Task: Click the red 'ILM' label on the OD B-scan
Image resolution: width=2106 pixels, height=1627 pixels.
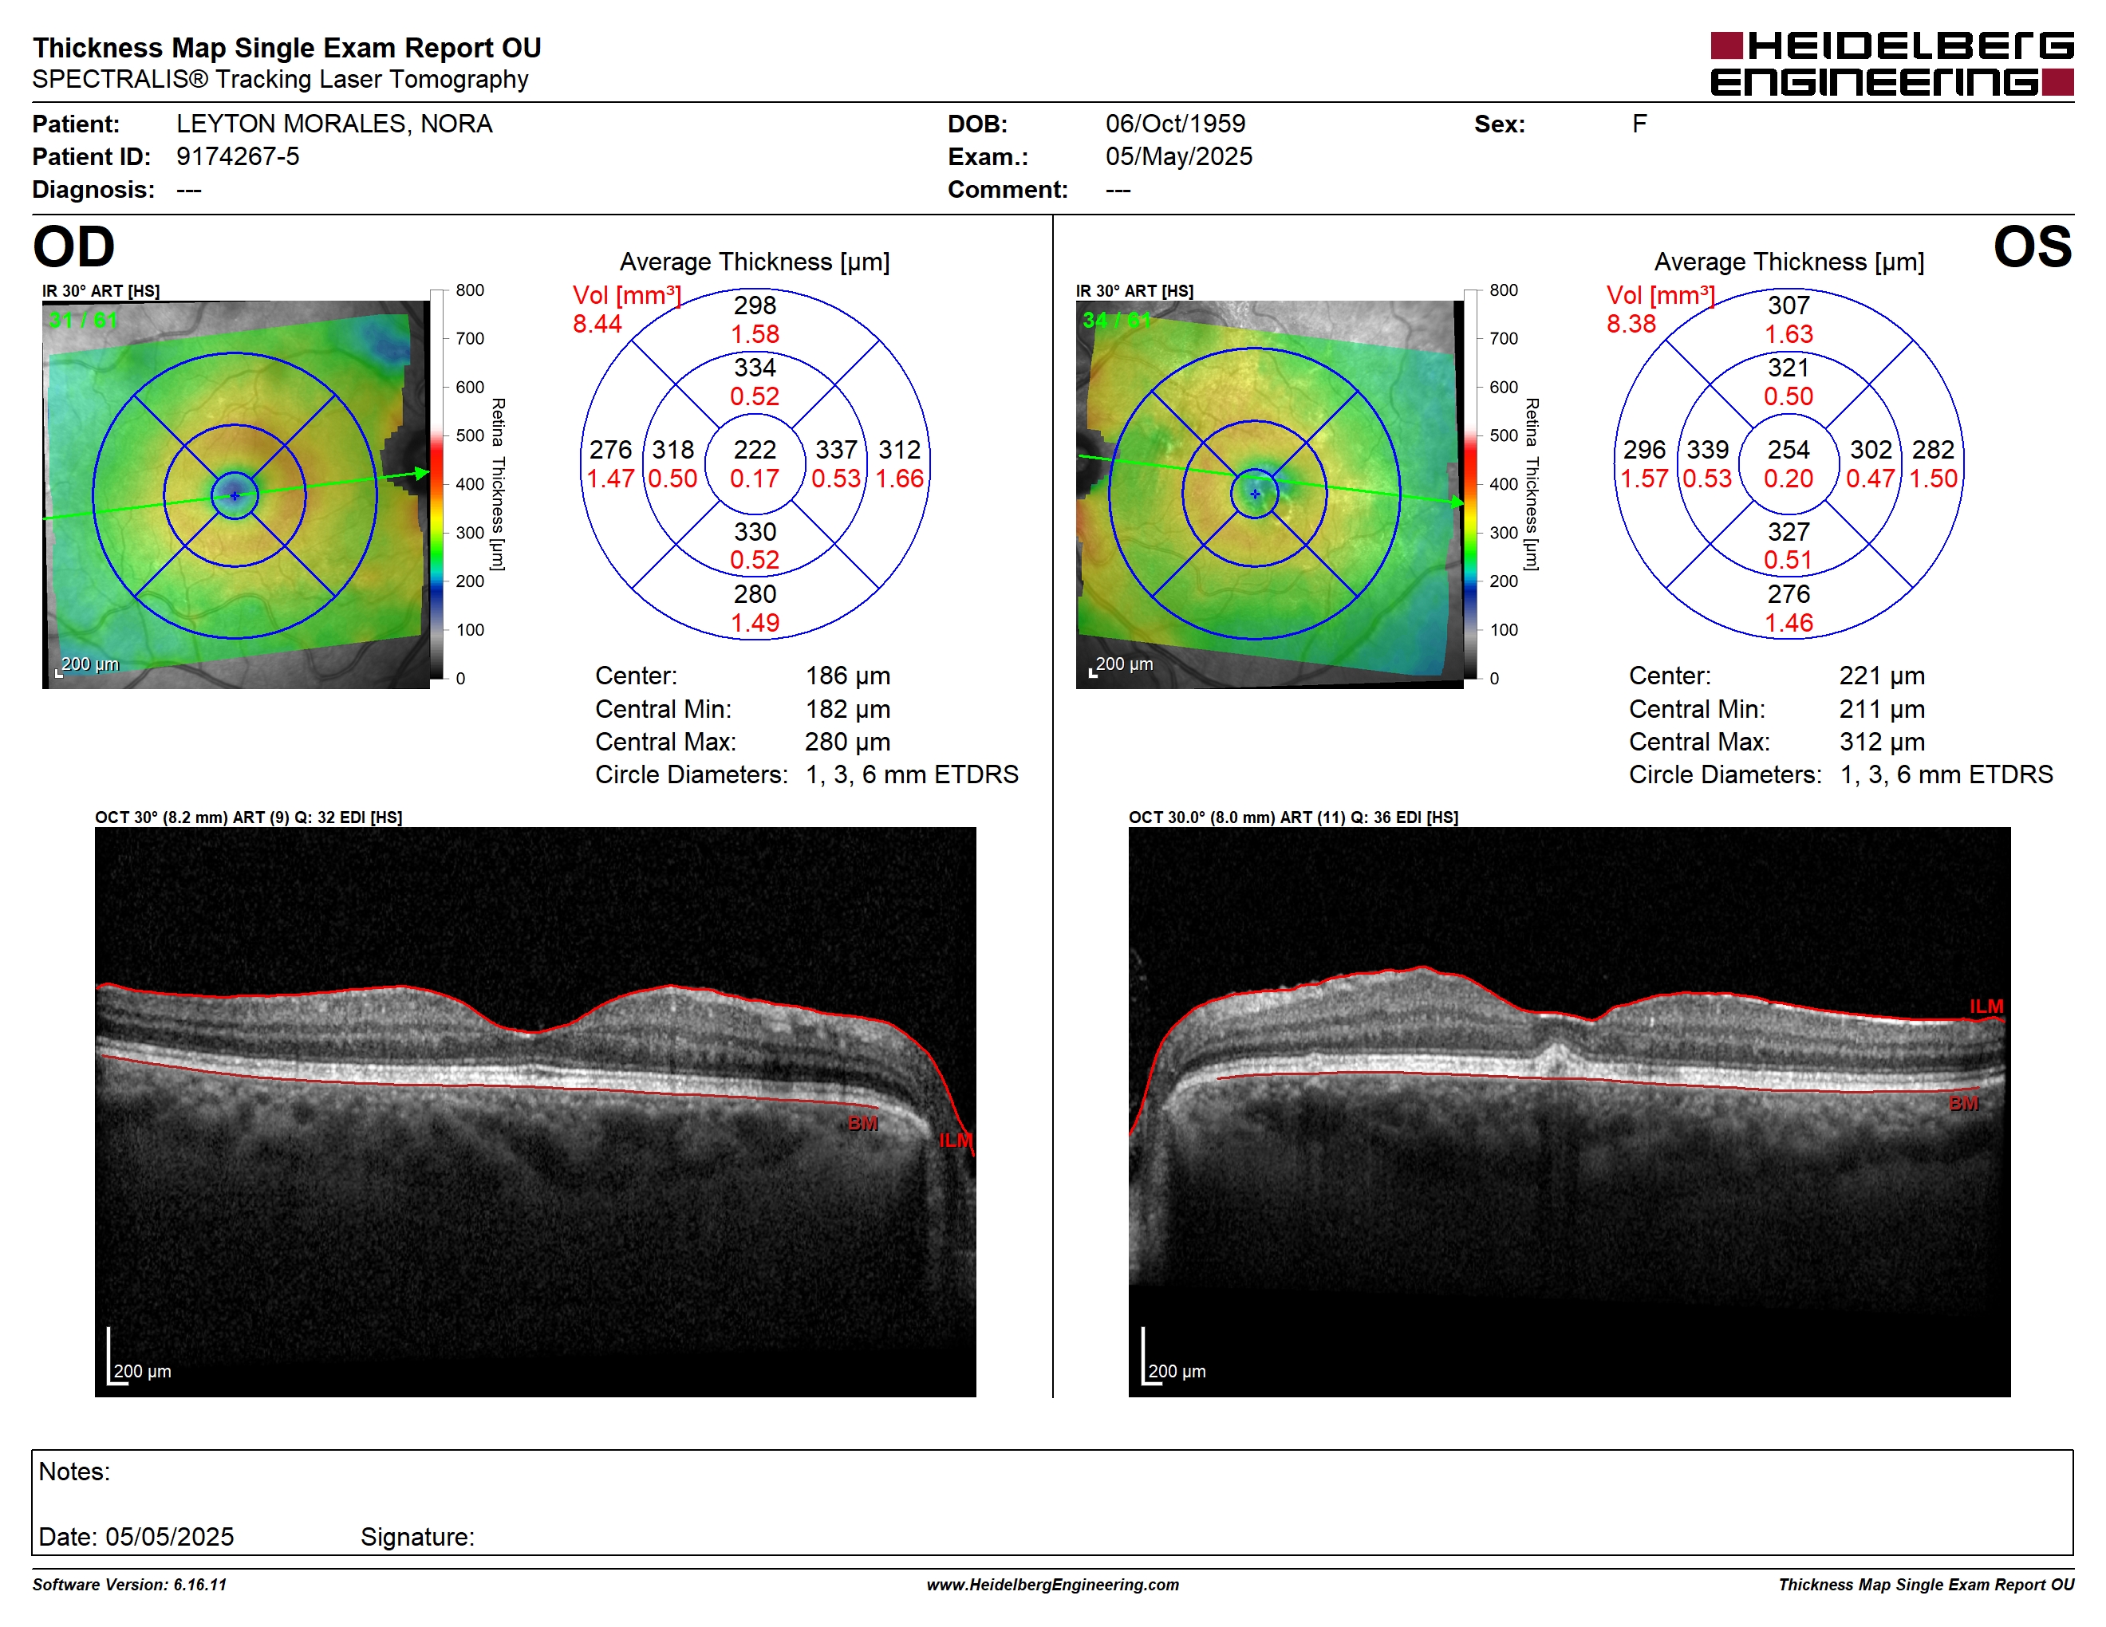Action: pos(956,1140)
